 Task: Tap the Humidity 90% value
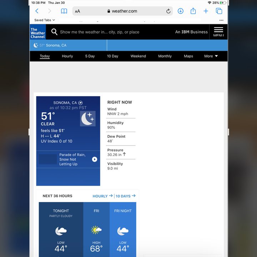[x=111, y=127]
